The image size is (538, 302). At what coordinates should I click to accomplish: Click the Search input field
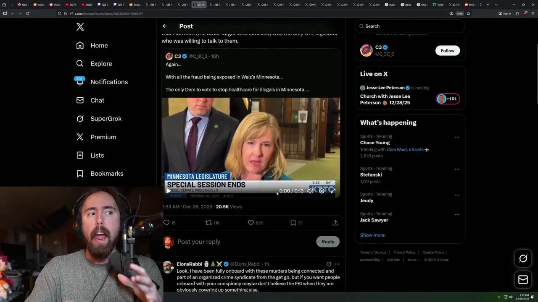coord(410,26)
